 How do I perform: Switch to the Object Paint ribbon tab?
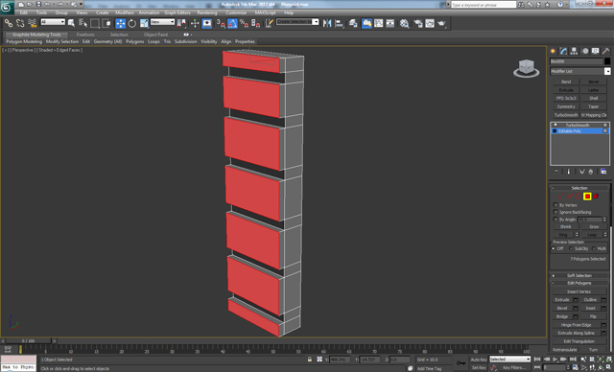(x=155, y=35)
